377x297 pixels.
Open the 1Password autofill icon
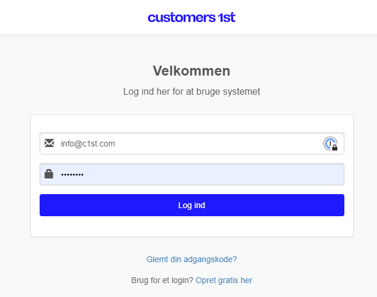330,144
